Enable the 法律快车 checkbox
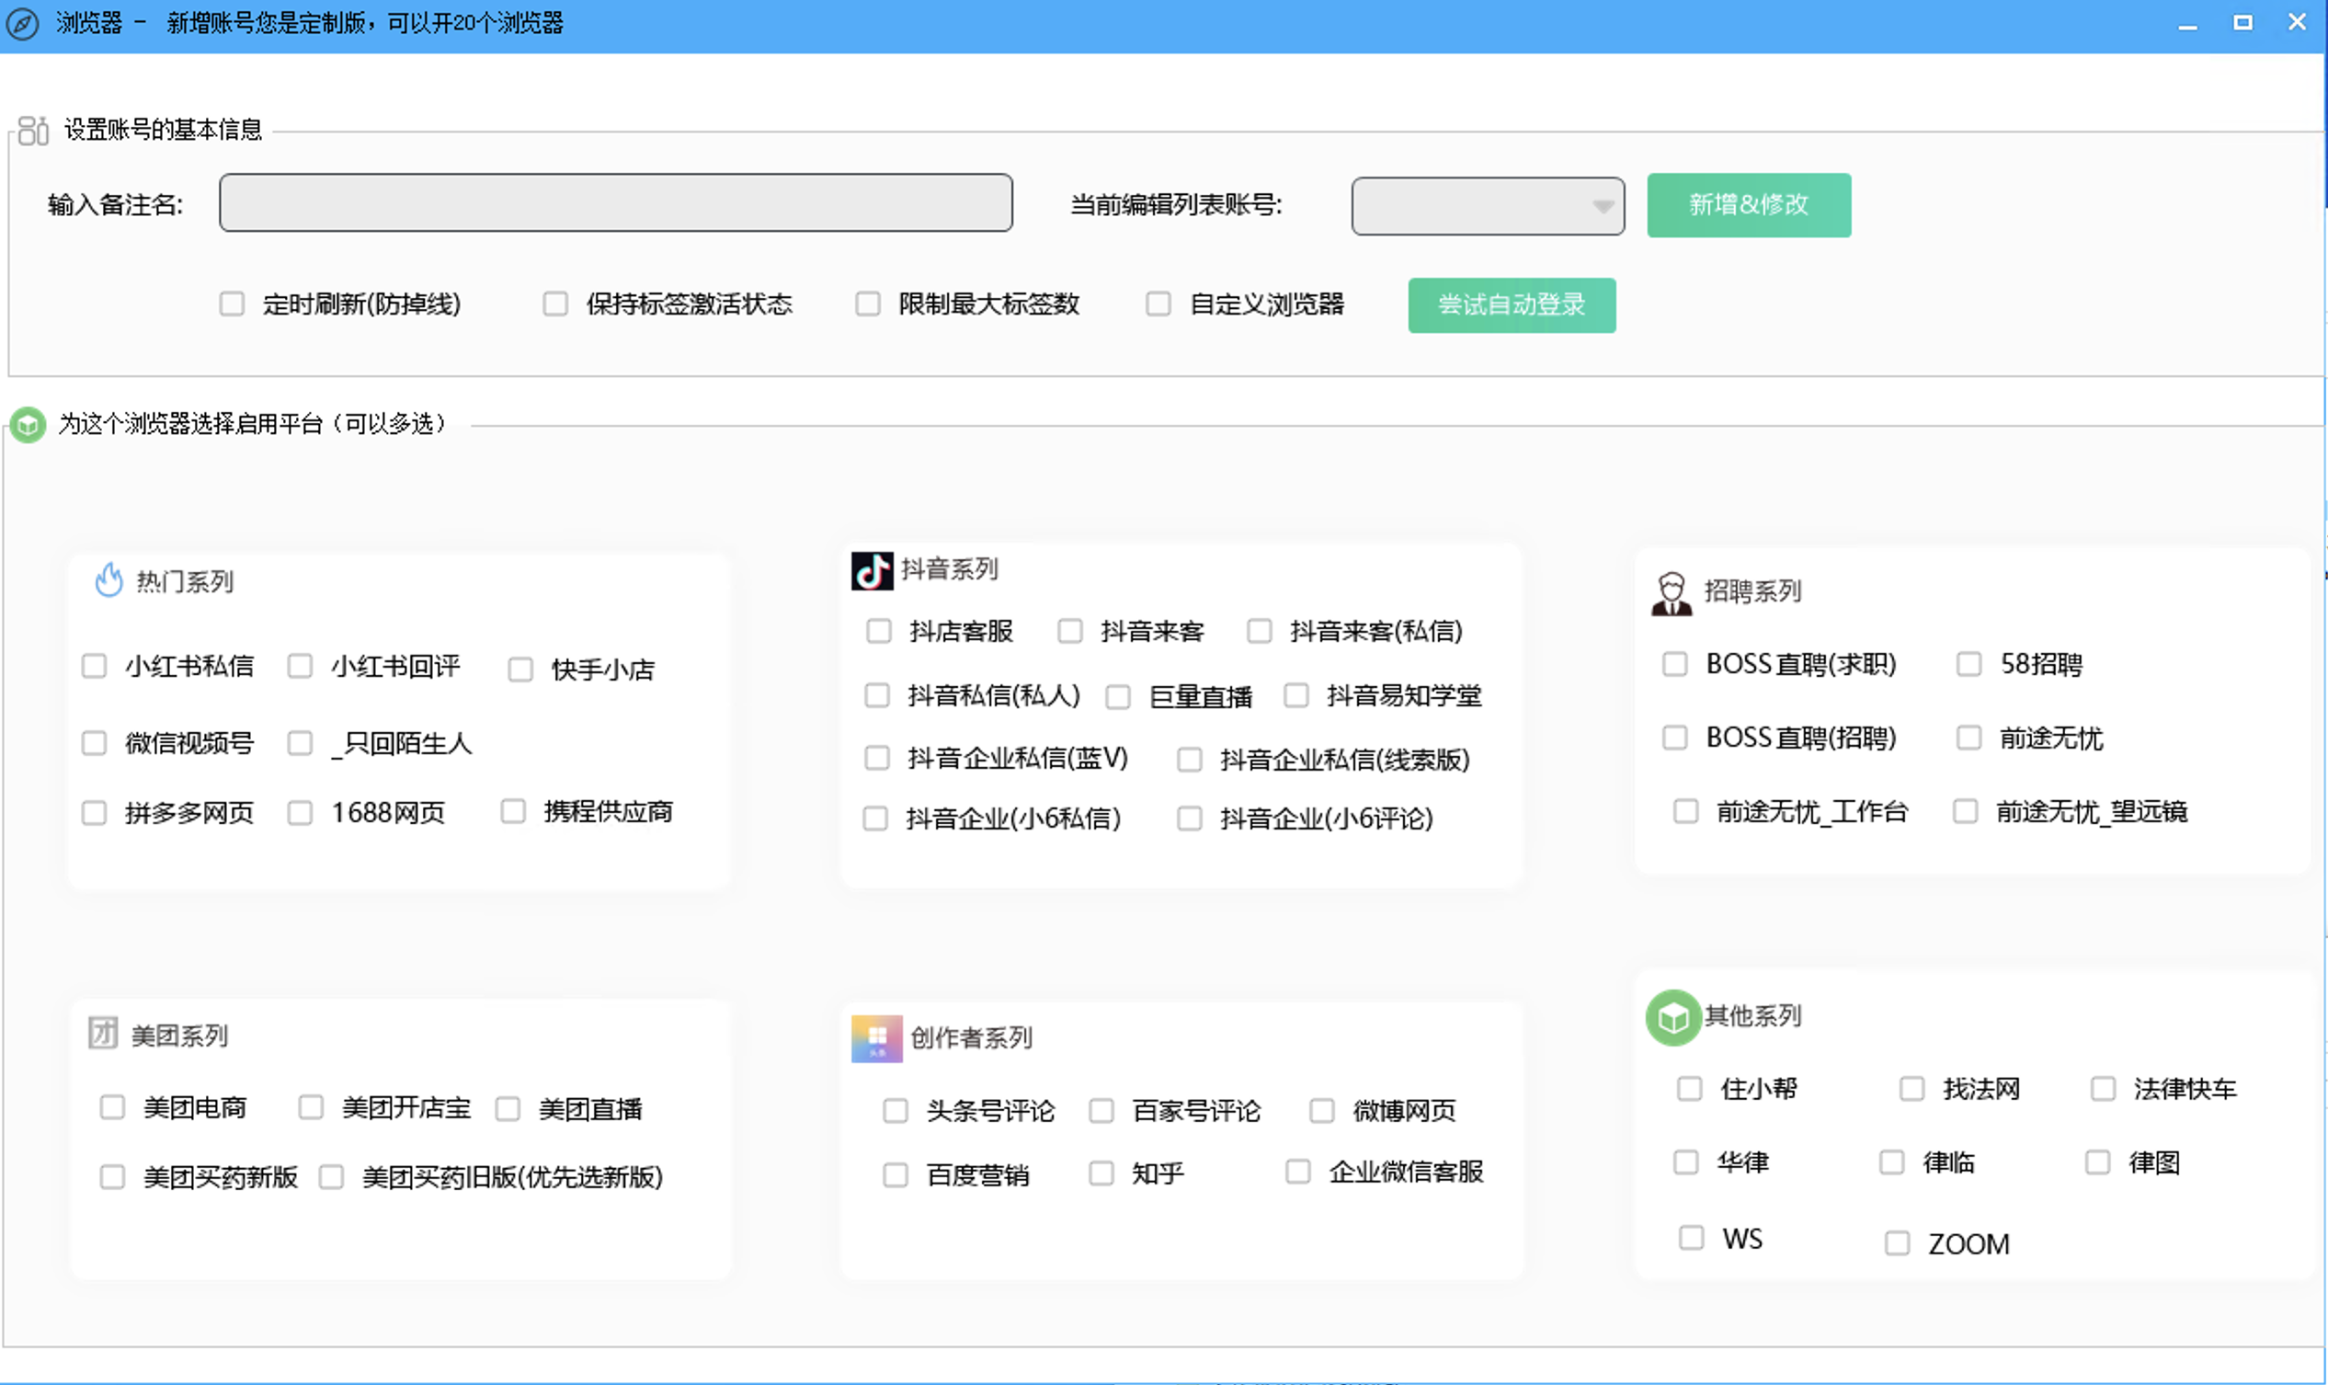 click(x=2103, y=1090)
